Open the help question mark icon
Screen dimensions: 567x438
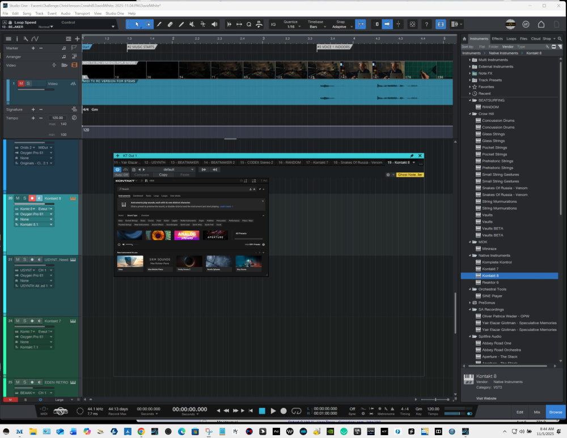426,24
